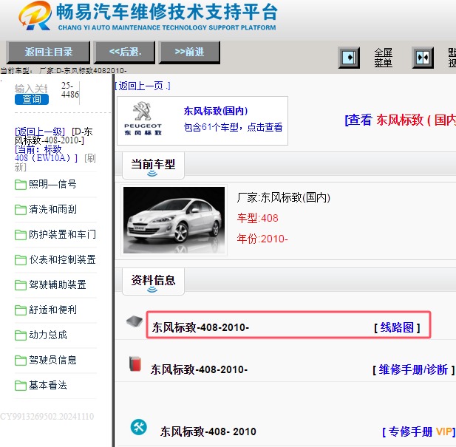
Task: Open the 驾驶辅助装置 folder
Action: 50,284
